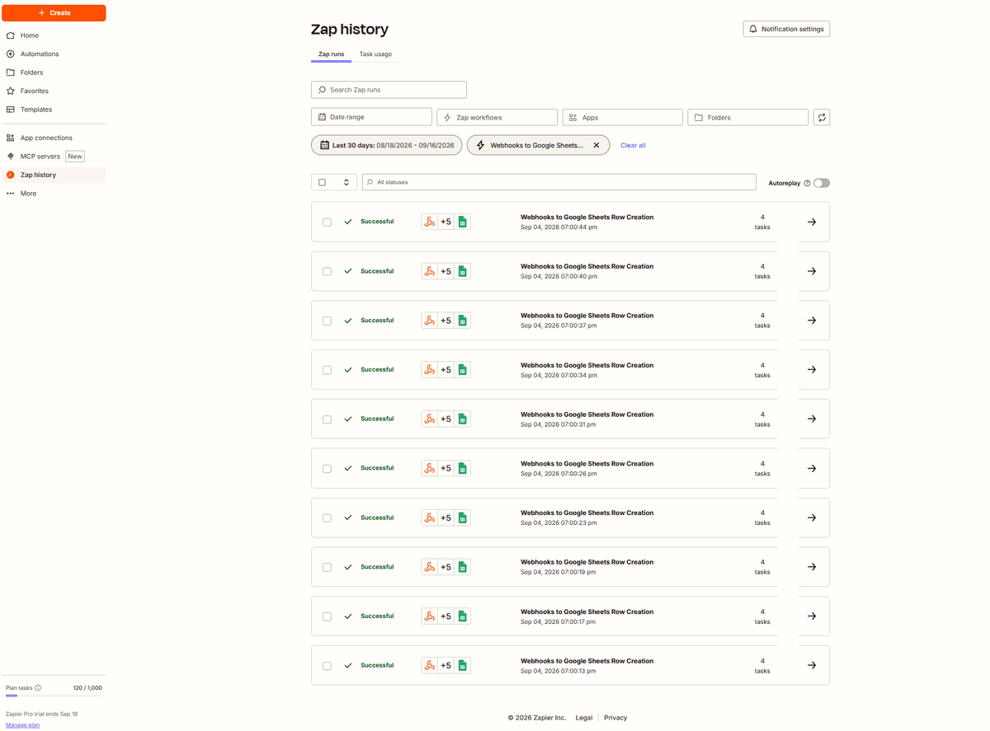
Task: Remove the Webhooks to Google Sheets filter chip
Action: coord(596,145)
